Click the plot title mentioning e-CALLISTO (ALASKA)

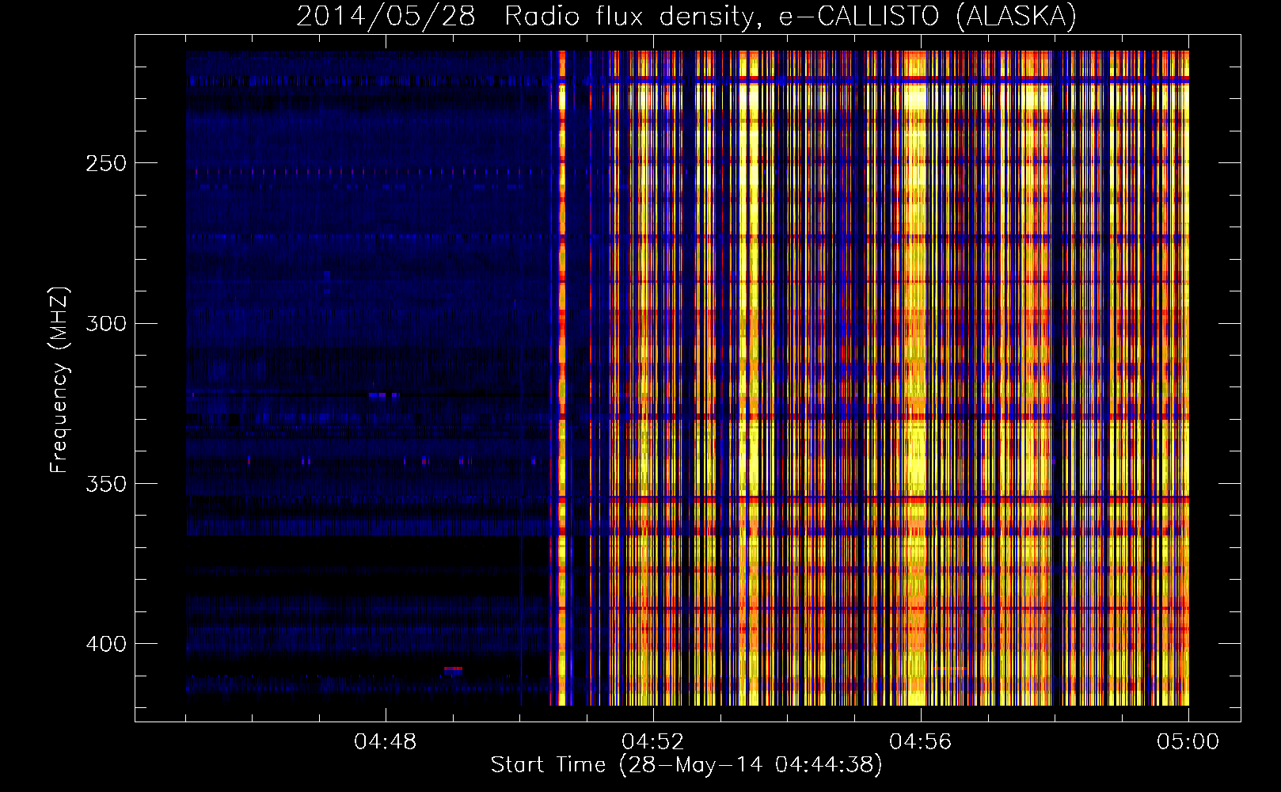pyautogui.click(x=686, y=15)
